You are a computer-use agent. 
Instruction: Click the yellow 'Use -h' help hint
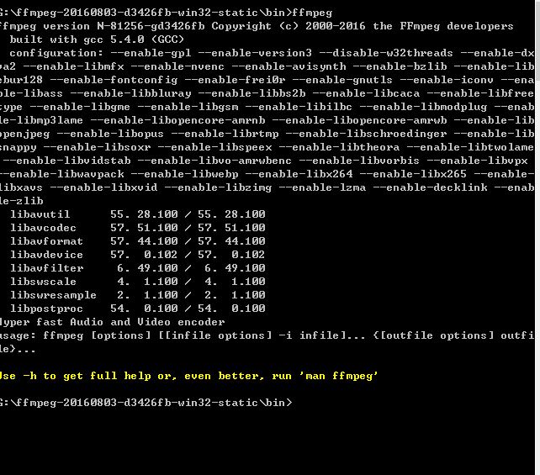[x=188, y=375]
